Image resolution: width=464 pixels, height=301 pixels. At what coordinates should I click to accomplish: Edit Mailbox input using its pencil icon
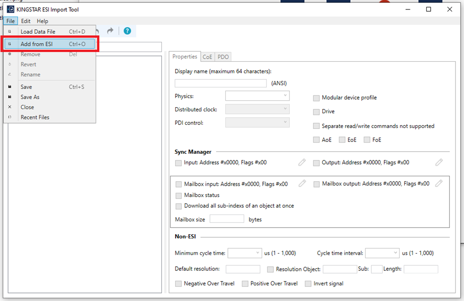coord(302,183)
